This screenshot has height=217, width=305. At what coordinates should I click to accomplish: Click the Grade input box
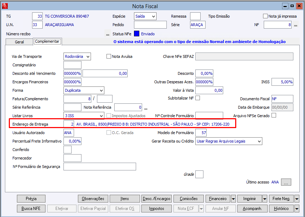199,174
